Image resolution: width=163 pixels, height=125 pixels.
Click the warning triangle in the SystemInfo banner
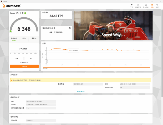pyautogui.click(x=12, y=80)
